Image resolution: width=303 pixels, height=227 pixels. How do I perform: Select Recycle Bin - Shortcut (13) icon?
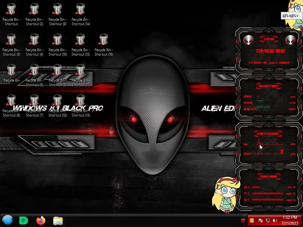(x=81, y=106)
